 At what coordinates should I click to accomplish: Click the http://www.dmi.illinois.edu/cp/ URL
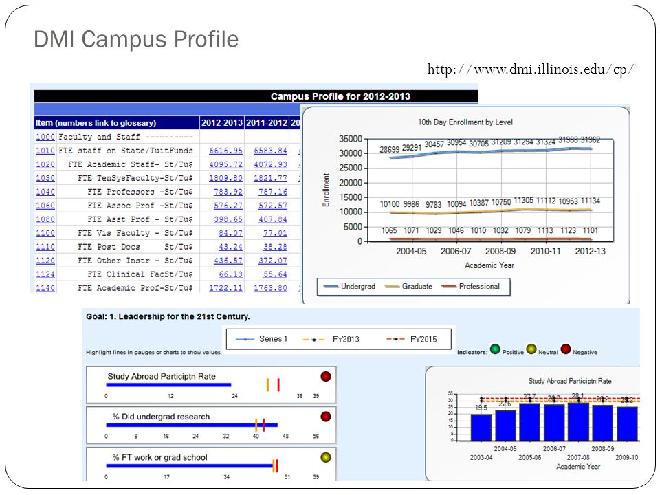(x=530, y=69)
